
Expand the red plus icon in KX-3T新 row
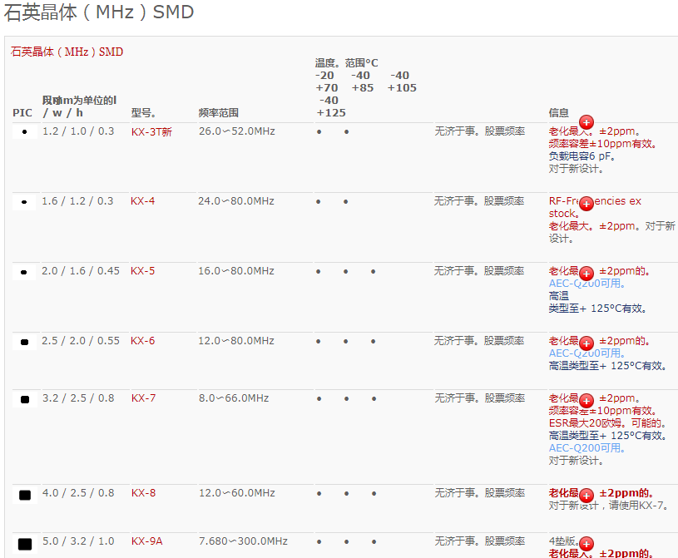[586, 122]
